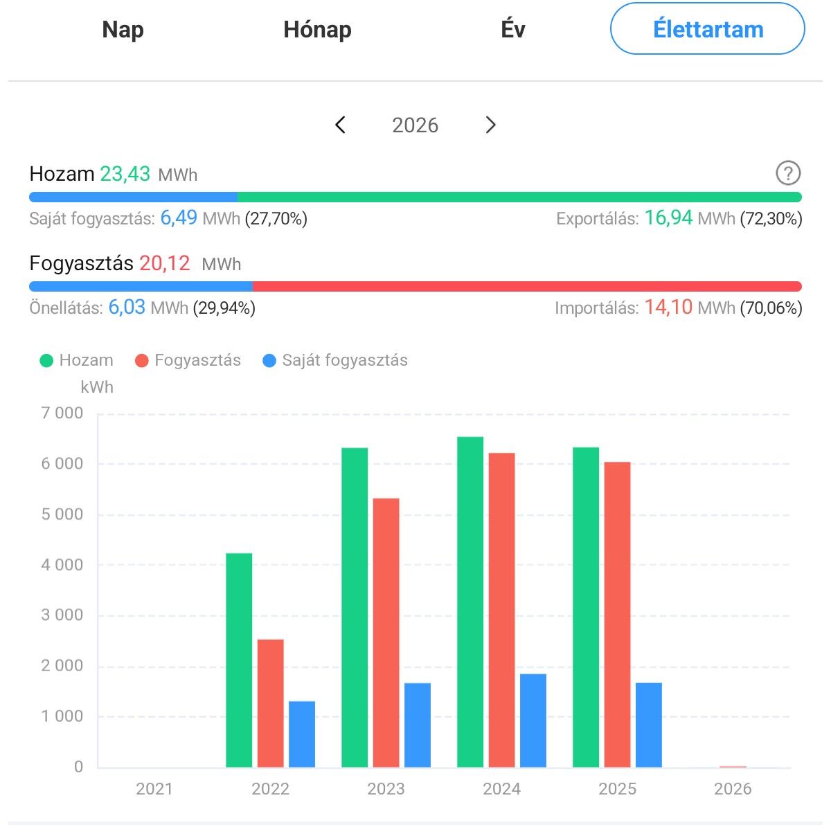The width and height of the screenshot is (831, 825).
Task: Click the 2021 label on chart axis
Action: [x=154, y=789]
